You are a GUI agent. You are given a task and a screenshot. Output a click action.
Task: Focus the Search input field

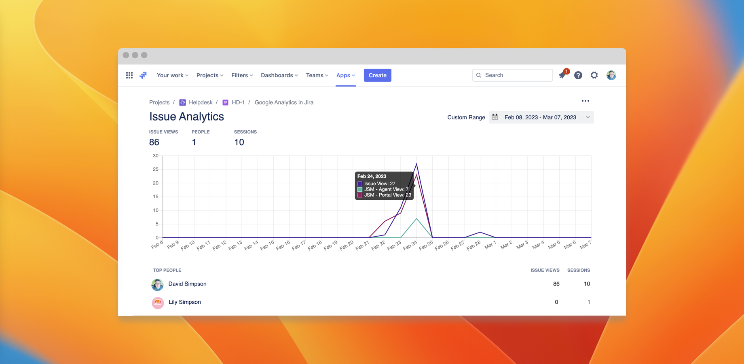(512, 75)
